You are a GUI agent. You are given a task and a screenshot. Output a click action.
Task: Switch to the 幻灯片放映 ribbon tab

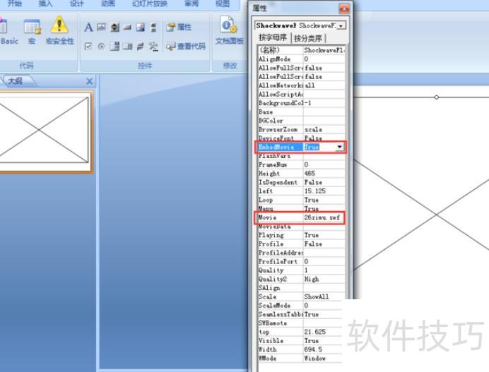tap(150, 4)
